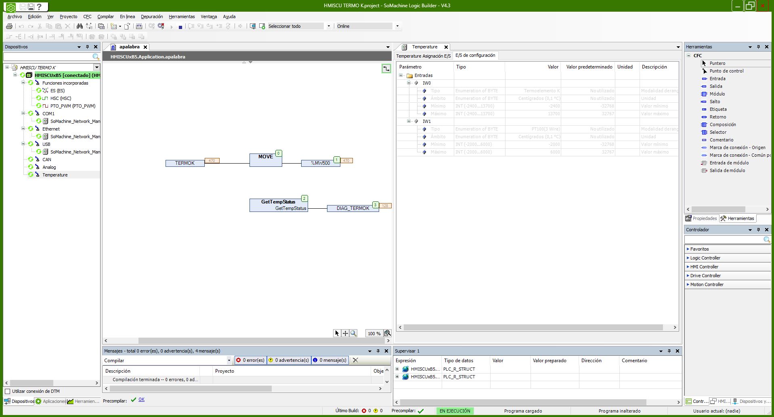Clear the messages list with the X icon
The image size is (774, 417).
point(355,360)
